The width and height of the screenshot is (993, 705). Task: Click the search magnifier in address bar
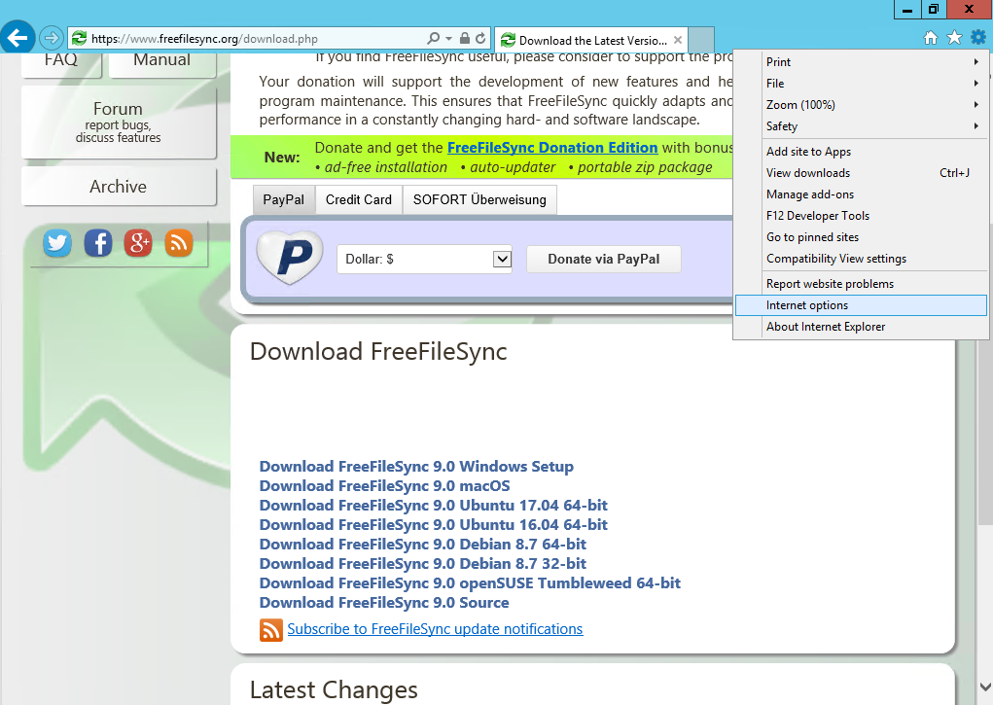point(433,38)
